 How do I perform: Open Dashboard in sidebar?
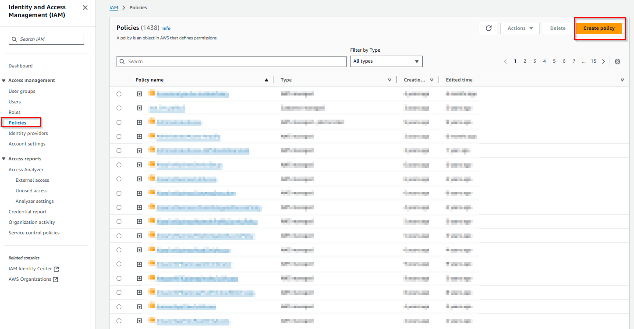[x=21, y=66]
